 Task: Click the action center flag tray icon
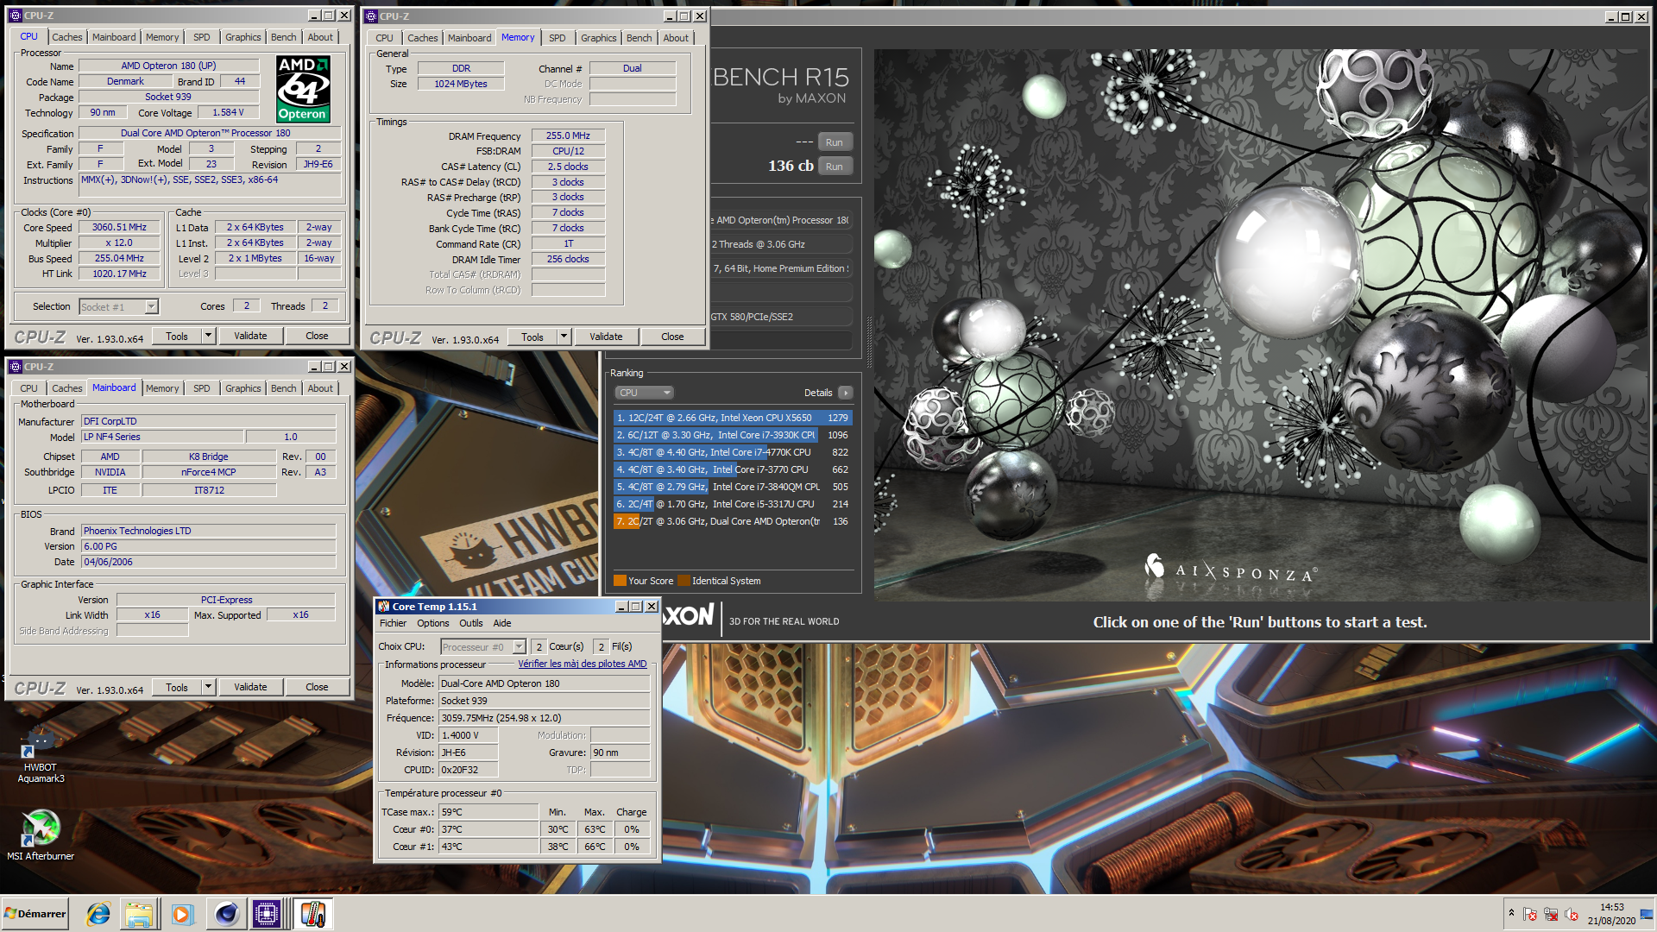1530,914
